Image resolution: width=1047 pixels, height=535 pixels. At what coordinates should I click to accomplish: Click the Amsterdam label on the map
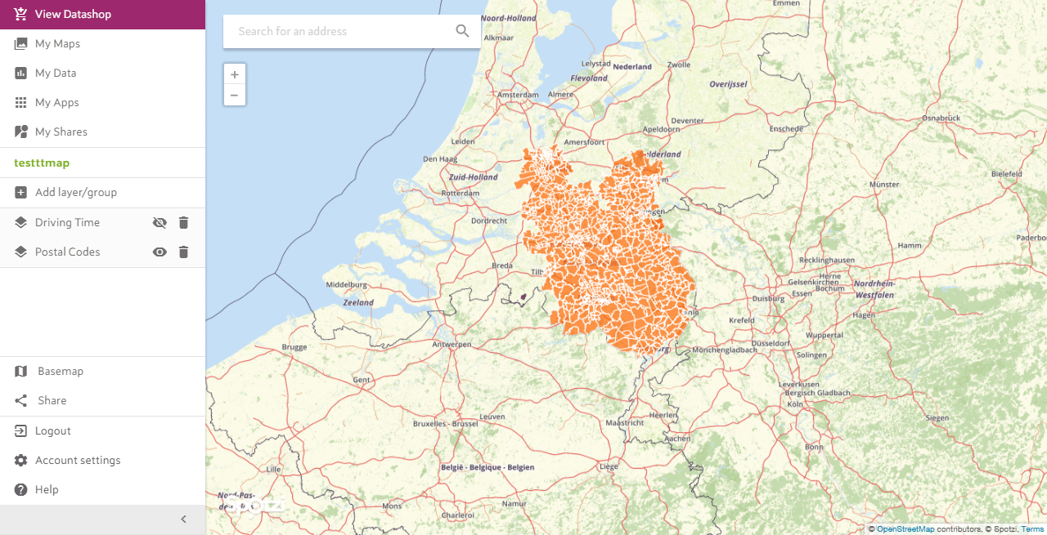point(519,95)
